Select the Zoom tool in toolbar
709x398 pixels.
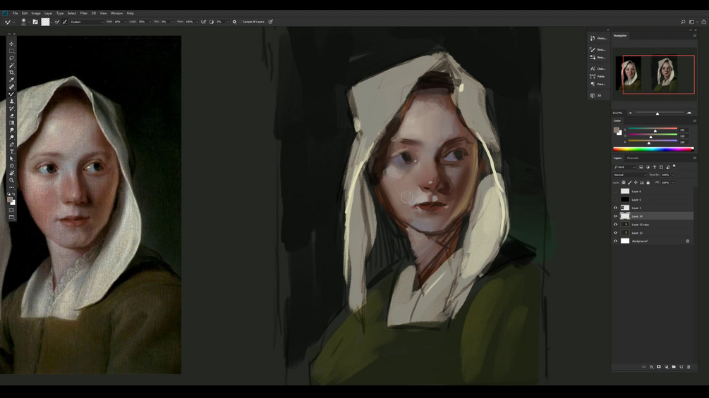[12, 180]
